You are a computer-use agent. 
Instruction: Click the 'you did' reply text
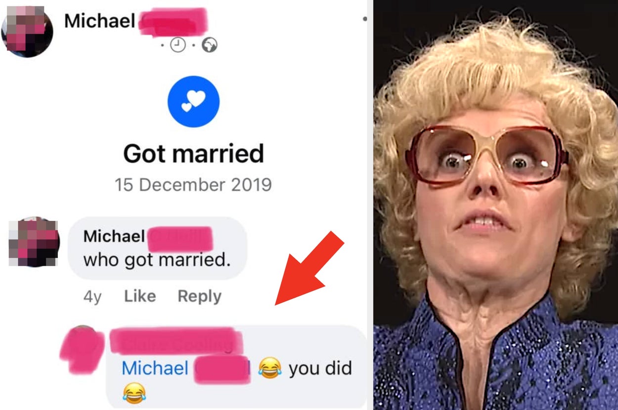coord(320,369)
